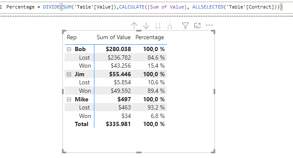Select Won row under Mike

pyautogui.click(x=85, y=116)
